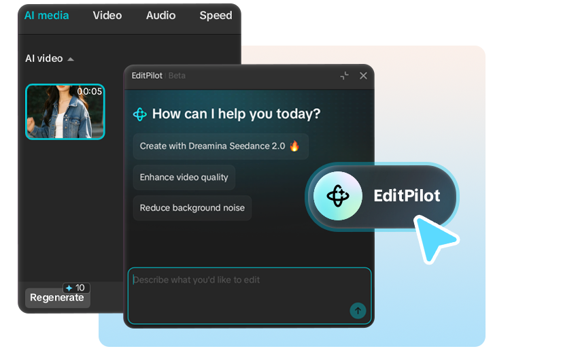
Task: Click the round EditPilot orbit icon
Action: click(338, 196)
